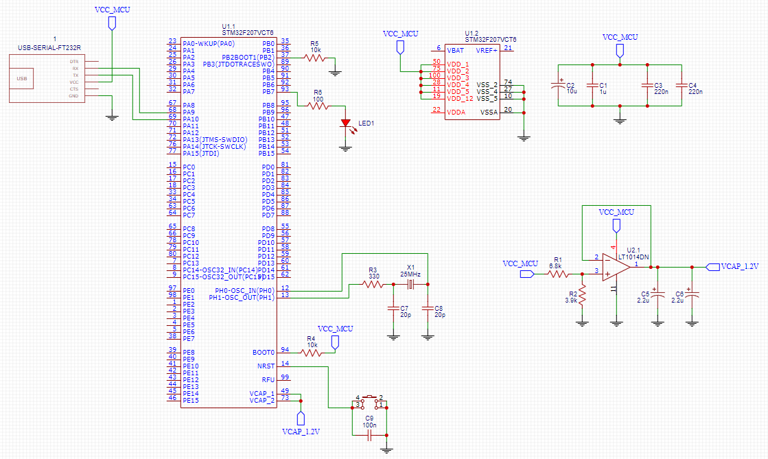Image resolution: width=768 pixels, height=459 pixels.
Task: Click the PA0-WKUP(PA0) pin label
Action: pos(209,44)
